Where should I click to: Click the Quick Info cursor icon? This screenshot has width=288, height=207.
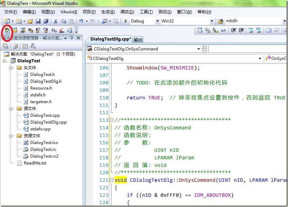click(216, 30)
